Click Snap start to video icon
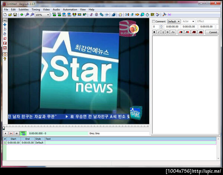This screenshot has height=175, width=223. pyautogui.click(x=64, y=14)
